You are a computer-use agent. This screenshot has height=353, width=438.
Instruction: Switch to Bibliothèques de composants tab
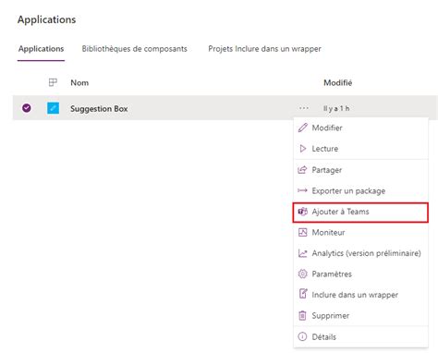click(x=134, y=49)
